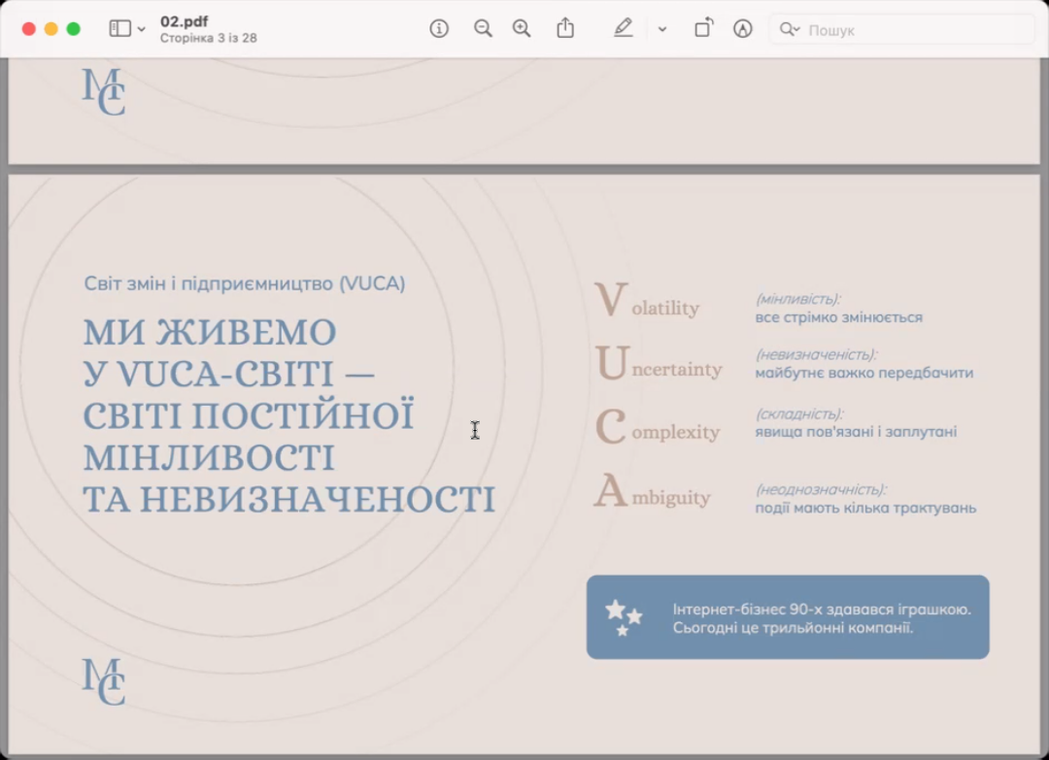The image size is (1049, 760).
Task: Open the chevron next to the Markup pencil
Action: point(662,28)
